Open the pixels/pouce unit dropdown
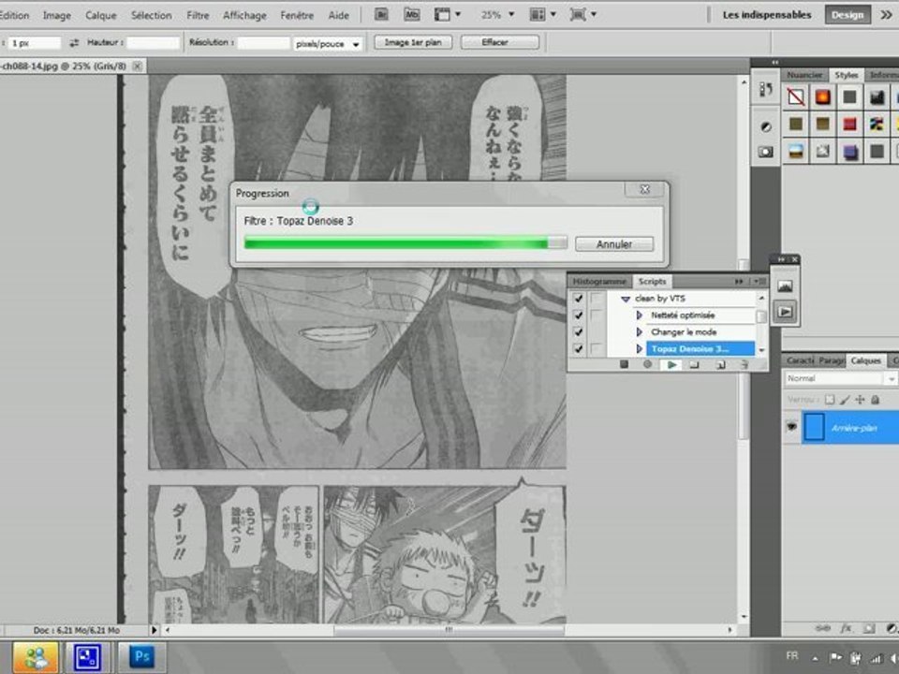The image size is (899, 674). (x=328, y=44)
